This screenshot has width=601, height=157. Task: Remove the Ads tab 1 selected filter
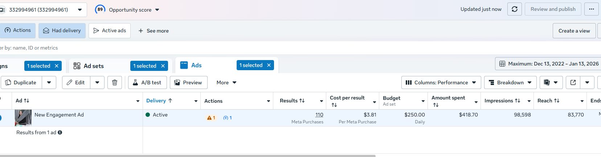point(269,65)
